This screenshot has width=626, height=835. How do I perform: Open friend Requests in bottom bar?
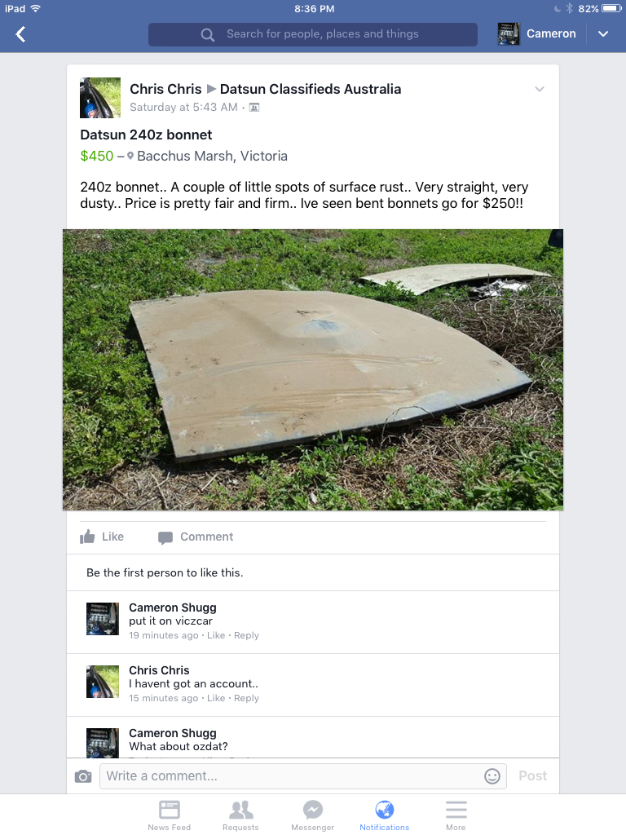click(240, 815)
